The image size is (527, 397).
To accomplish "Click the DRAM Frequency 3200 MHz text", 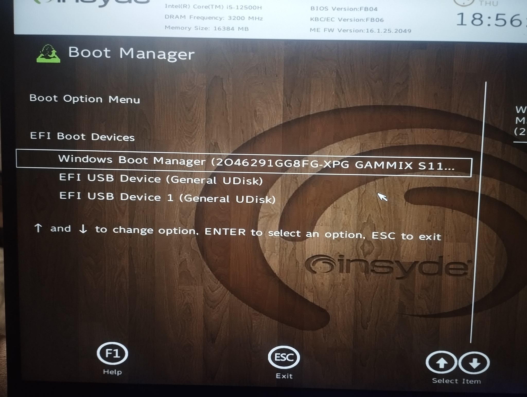I will (214, 18).
